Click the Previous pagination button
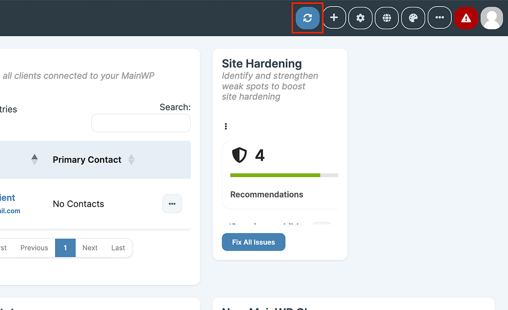The height and width of the screenshot is (310, 508). (34, 248)
